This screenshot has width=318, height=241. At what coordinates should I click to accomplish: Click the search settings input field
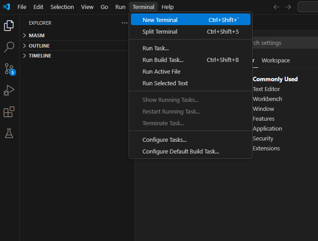285,43
